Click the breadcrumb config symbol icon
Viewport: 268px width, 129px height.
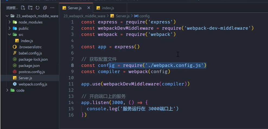pos(136,16)
